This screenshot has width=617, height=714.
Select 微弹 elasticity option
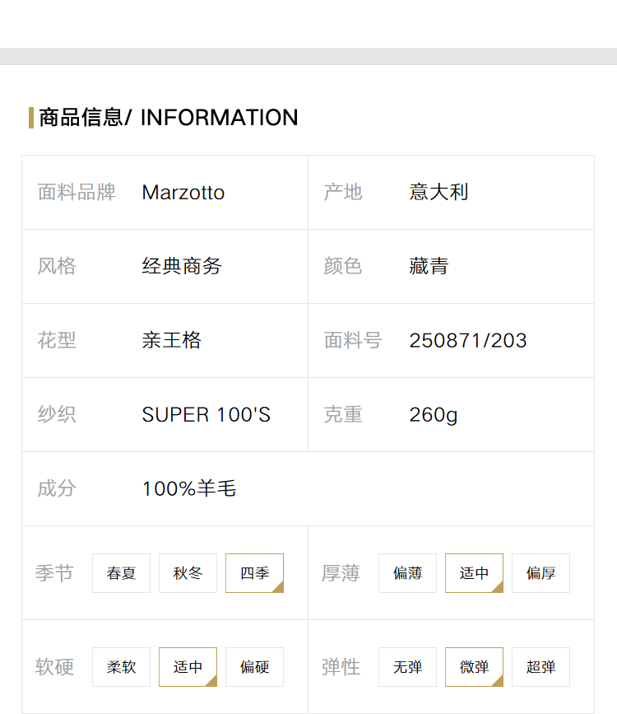(x=474, y=666)
